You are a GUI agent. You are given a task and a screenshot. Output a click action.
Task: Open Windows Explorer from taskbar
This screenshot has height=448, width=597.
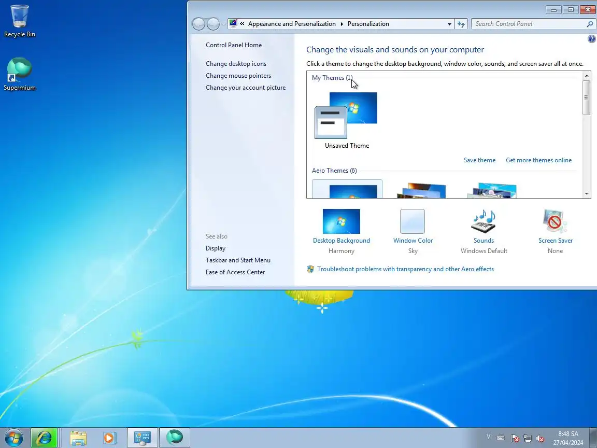click(x=78, y=438)
